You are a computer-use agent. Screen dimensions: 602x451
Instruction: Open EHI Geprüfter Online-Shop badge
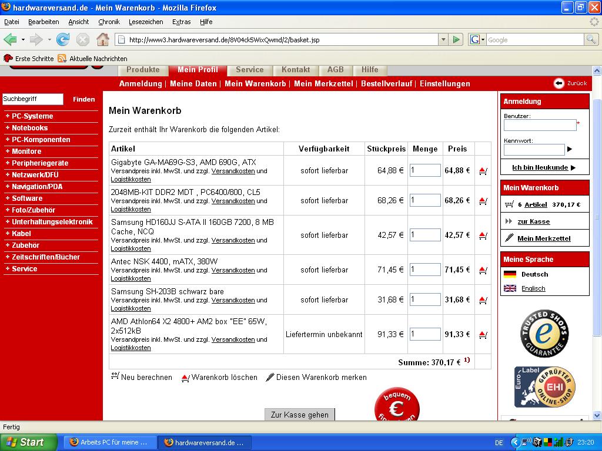(x=544, y=387)
